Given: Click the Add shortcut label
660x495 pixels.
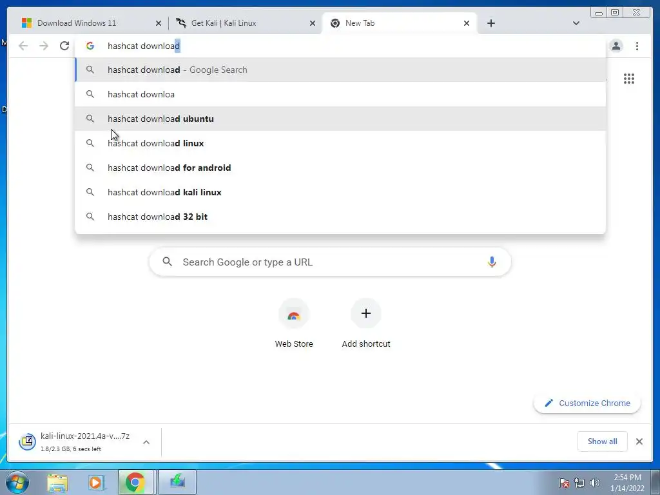Looking at the screenshot, I should 366,344.
